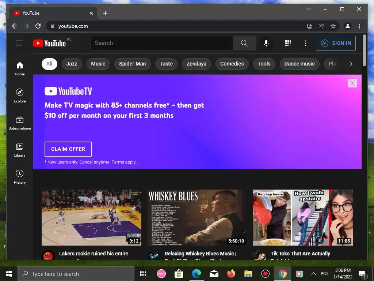Open the YouTube apps grid
Image resolution: width=374 pixels, height=281 pixels.
(x=288, y=43)
